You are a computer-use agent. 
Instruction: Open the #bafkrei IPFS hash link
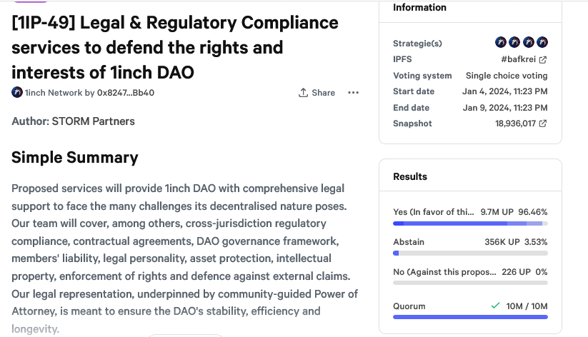point(517,59)
